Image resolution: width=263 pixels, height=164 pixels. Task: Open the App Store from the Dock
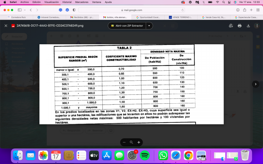point(107,155)
